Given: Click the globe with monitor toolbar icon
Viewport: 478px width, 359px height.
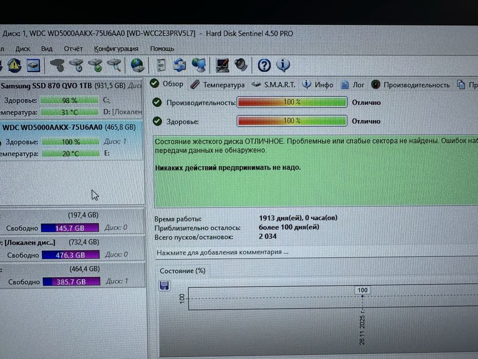Looking at the screenshot, I should pyautogui.click(x=199, y=65).
